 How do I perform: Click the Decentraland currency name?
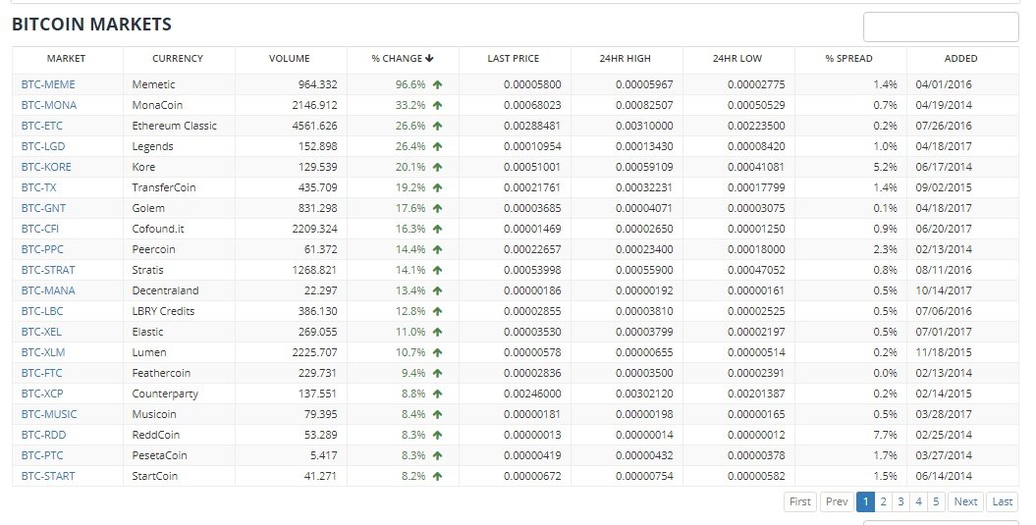pos(165,290)
